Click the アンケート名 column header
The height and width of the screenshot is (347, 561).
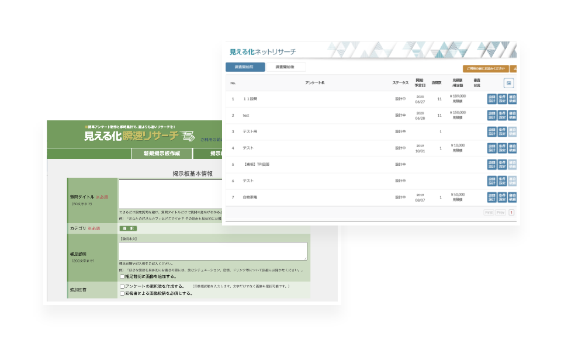[x=315, y=82]
